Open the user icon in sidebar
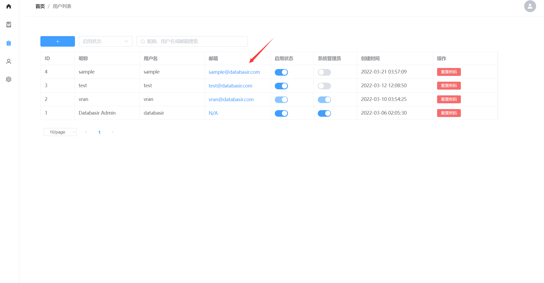The height and width of the screenshot is (283, 544). pyautogui.click(x=9, y=61)
